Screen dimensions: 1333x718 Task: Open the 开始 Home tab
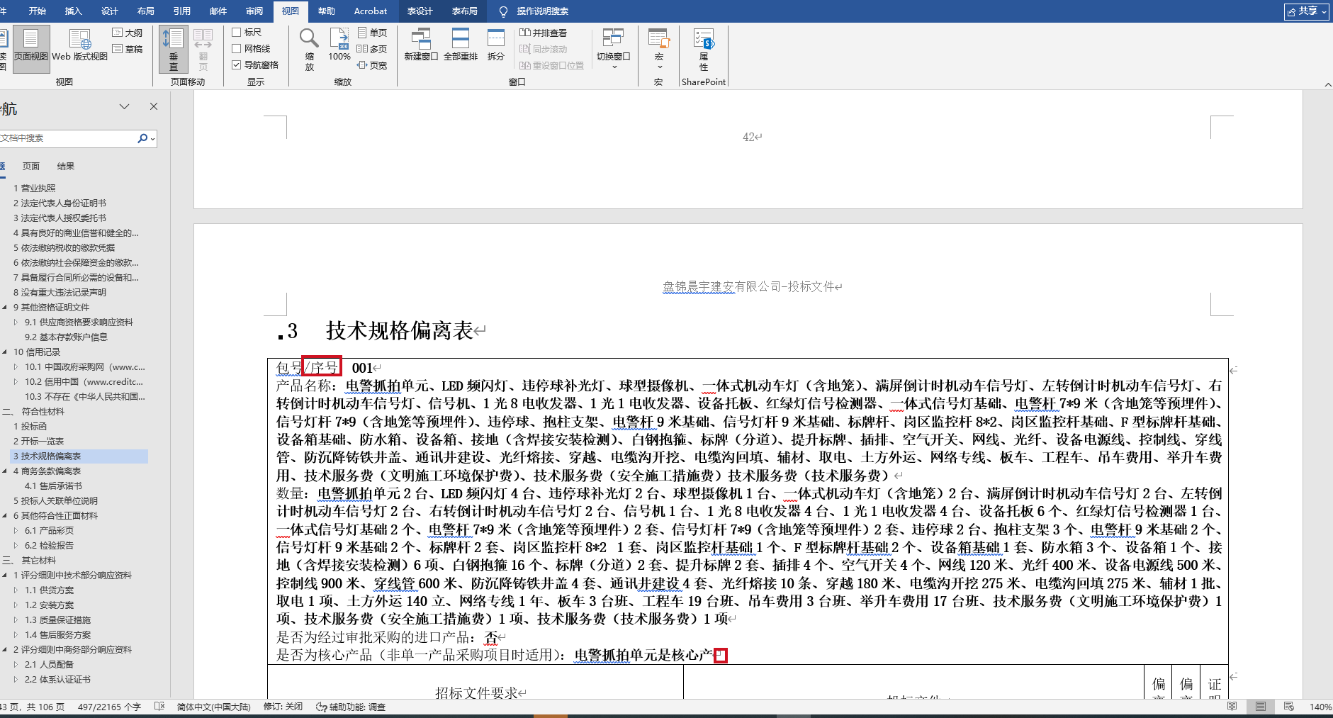[38, 11]
